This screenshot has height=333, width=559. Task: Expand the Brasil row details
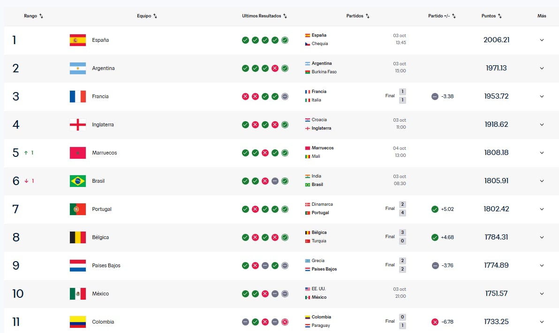[x=542, y=181]
